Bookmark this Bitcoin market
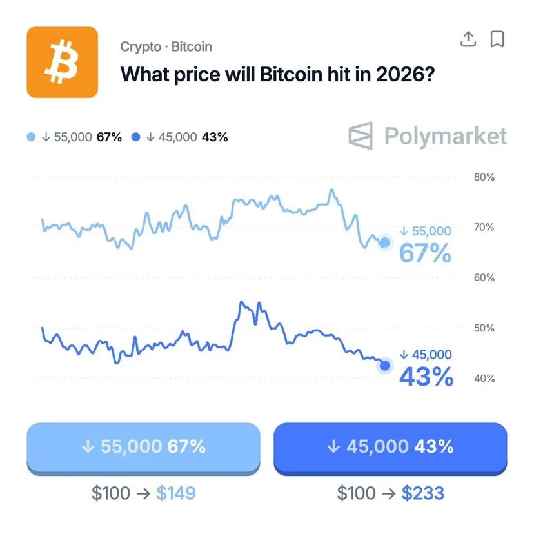This screenshot has height=534, width=534. tap(497, 39)
